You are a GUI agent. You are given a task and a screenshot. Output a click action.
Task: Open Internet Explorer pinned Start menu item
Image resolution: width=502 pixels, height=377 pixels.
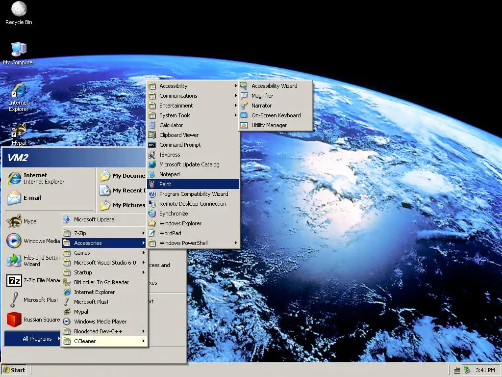click(50, 178)
